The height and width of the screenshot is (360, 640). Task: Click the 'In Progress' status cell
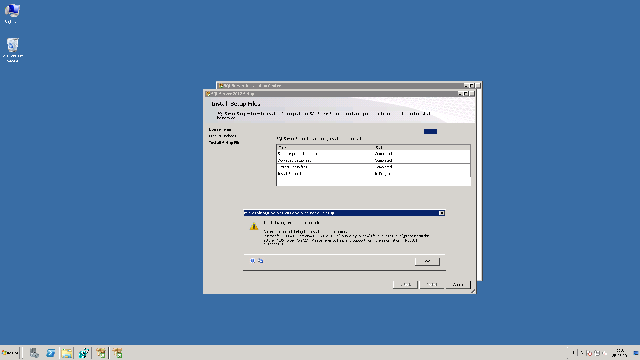click(x=422, y=174)
